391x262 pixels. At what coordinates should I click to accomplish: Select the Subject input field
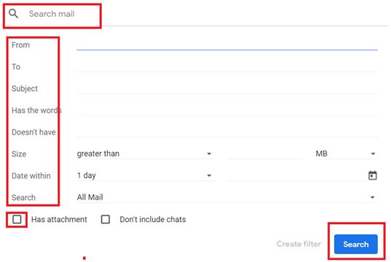[x=227, y=88]
